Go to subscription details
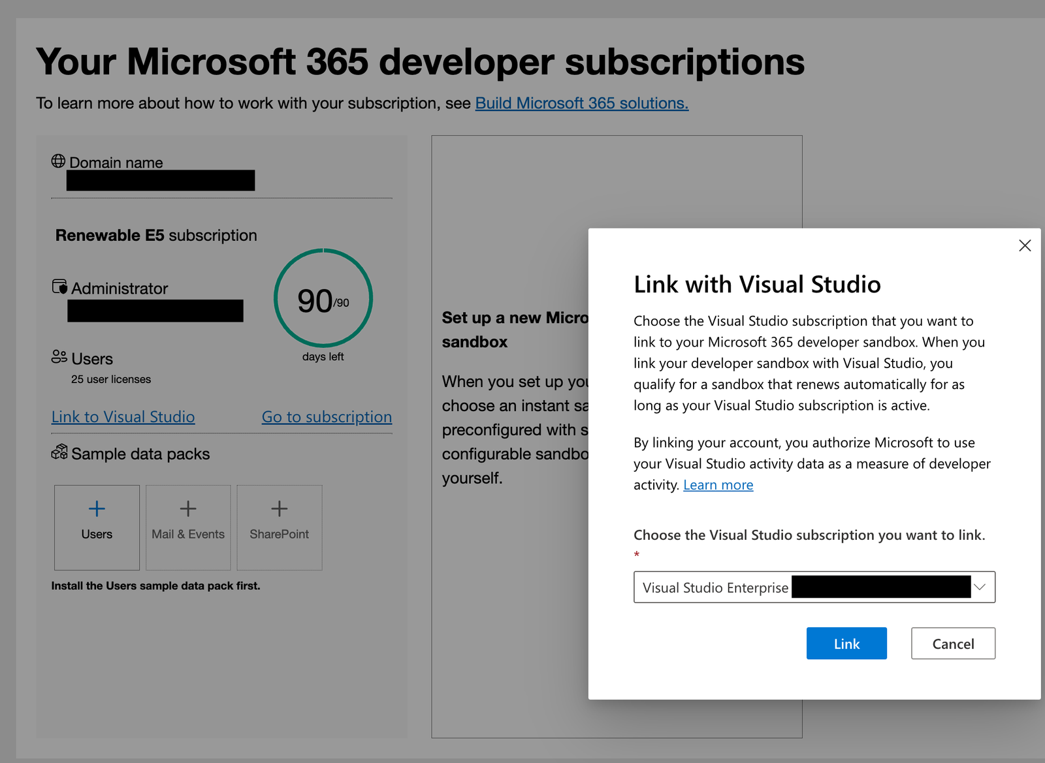This screenshot has height=763, width=1045. tap(327, 416)
